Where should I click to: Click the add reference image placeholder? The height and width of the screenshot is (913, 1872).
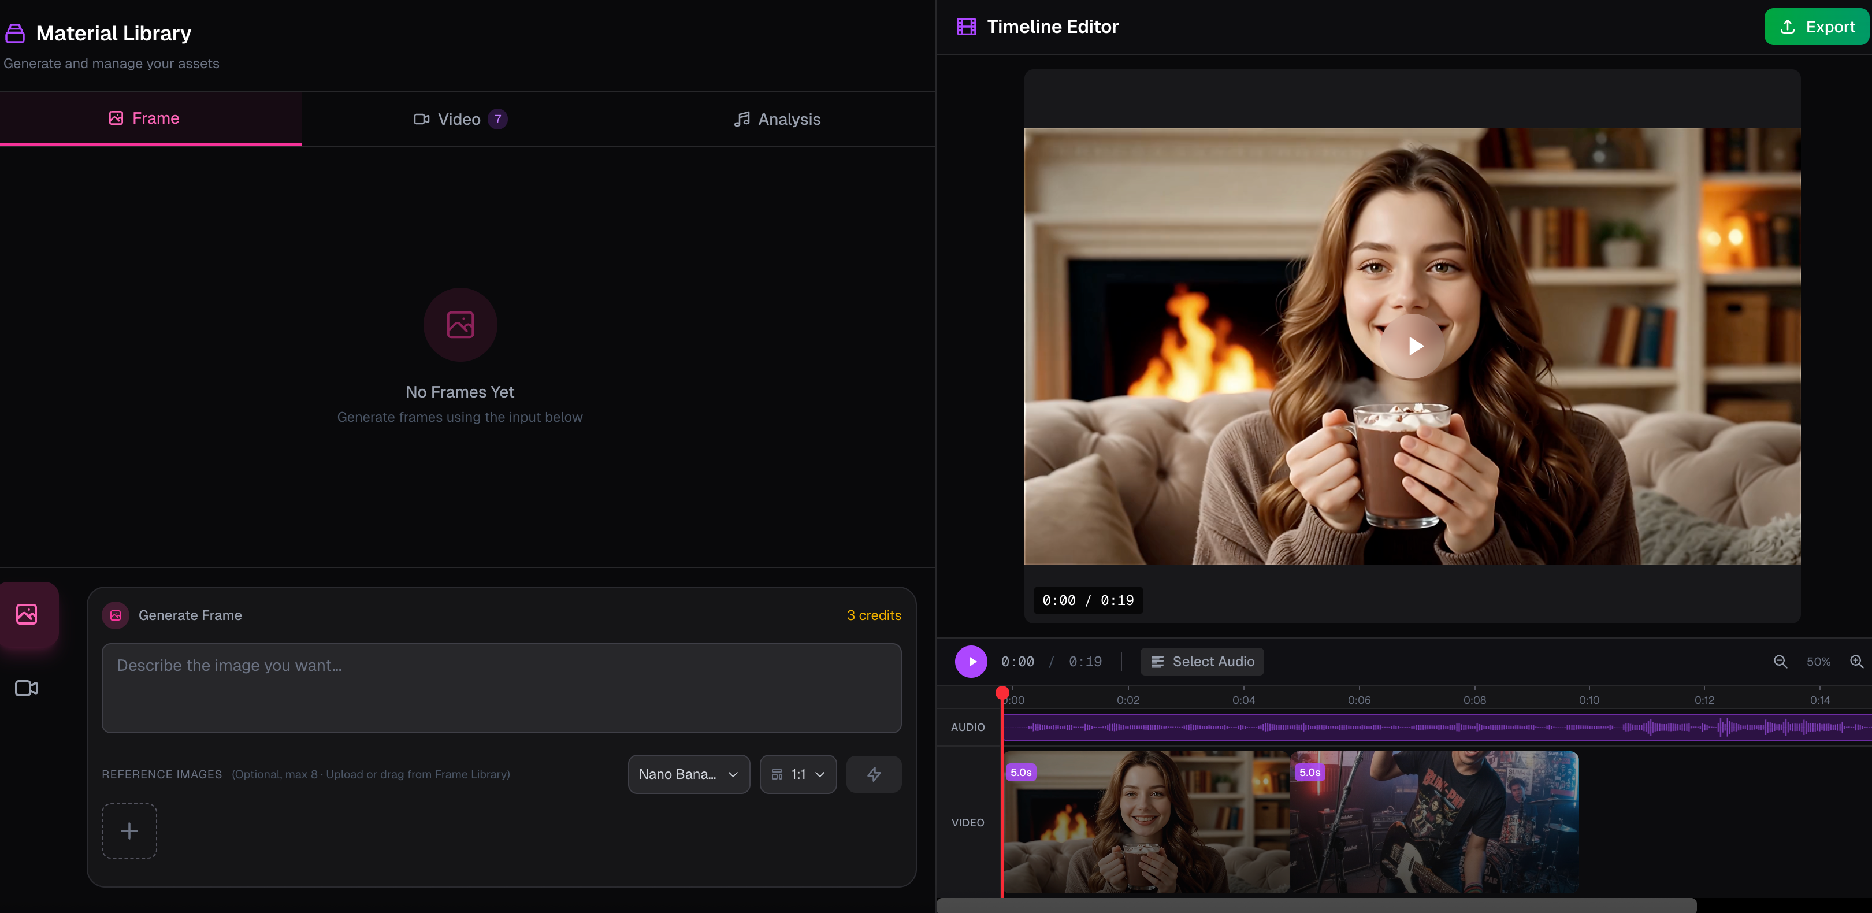129,830
